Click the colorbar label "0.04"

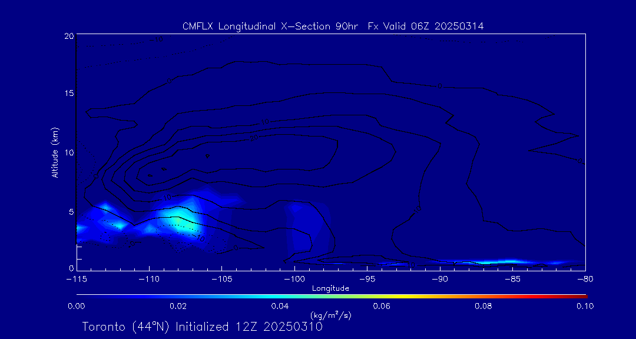click(280, 306)
